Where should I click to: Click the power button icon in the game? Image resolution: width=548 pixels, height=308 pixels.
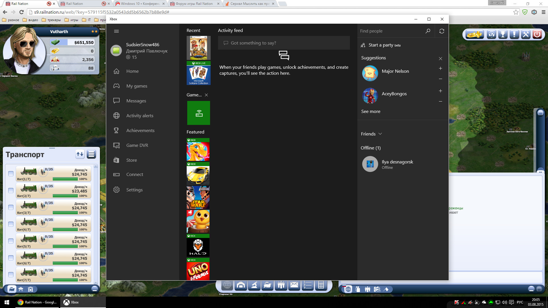(537, 35)
